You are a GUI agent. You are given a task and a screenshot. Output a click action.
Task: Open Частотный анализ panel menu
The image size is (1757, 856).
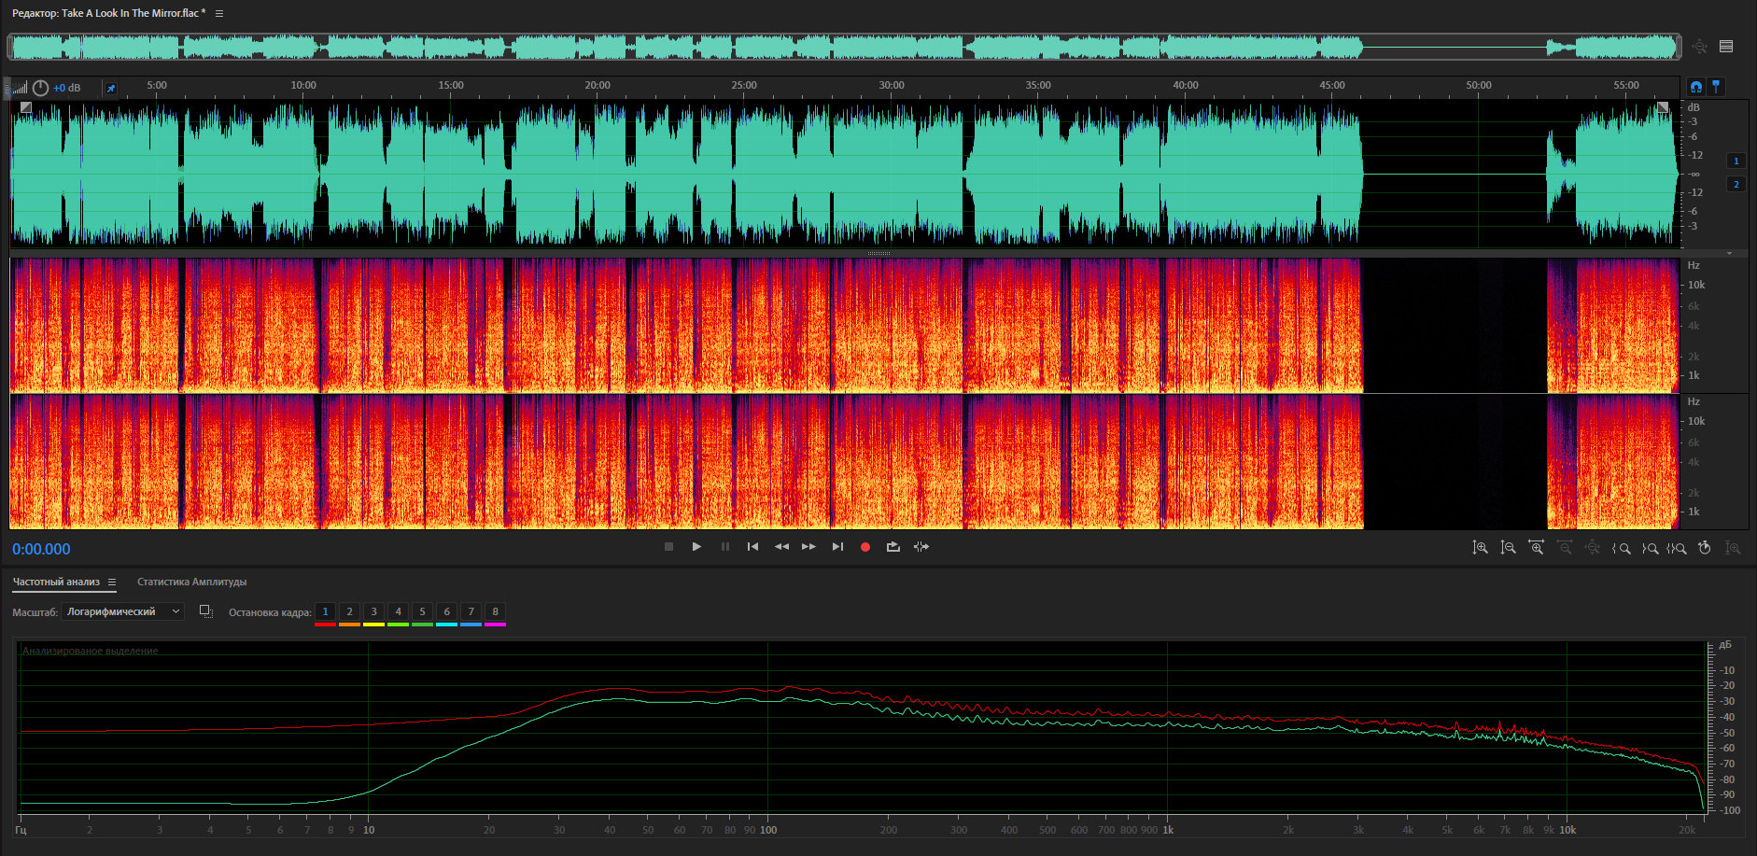[112, 582]
